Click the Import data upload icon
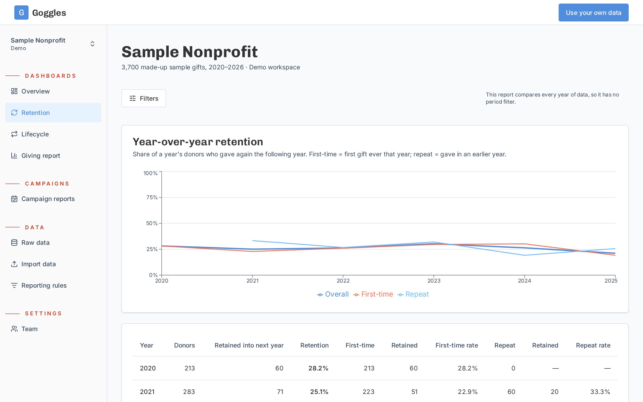This screenshot has height=402, width=643. pos(14,264)
